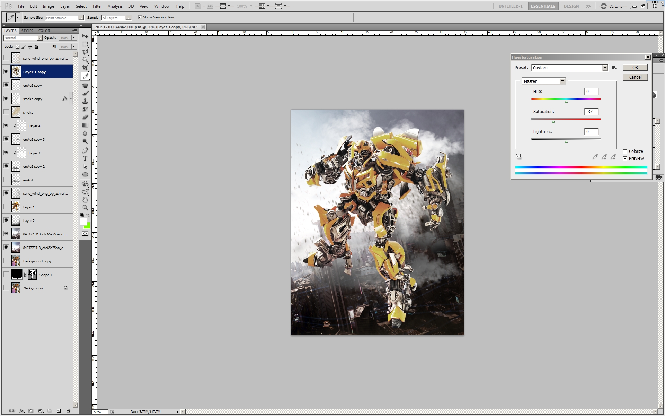This screenshot has height=416, width=665.
Task: Click the Saturation value field
Action: pos(591,112)
